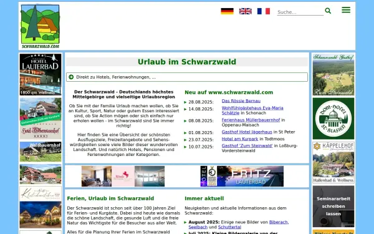Open the Waldbauernhof banner
The image size is (374, 234).
coord(41,152)
